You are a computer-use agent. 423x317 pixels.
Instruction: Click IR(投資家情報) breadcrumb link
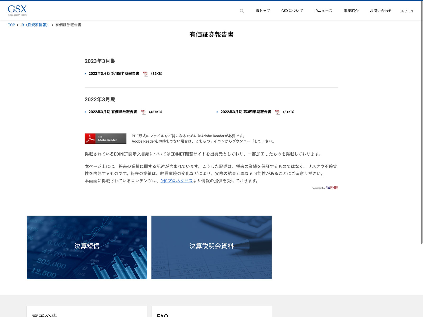pos(35,25)
